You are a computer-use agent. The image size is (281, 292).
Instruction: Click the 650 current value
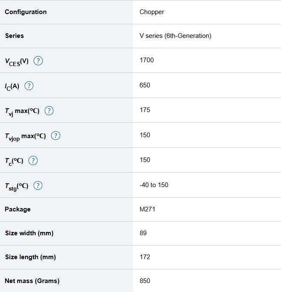click(145, 85)
